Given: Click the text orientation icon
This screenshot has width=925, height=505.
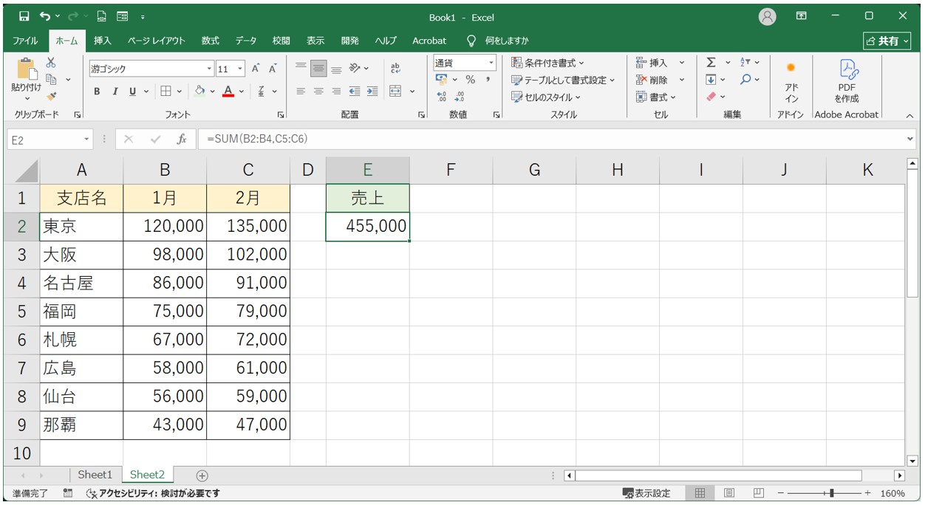Looking at the screenshot, I should coord(355,69).
